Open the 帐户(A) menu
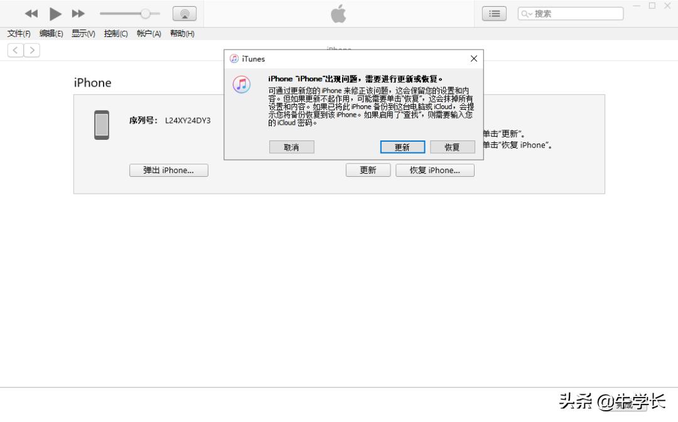 149,34
